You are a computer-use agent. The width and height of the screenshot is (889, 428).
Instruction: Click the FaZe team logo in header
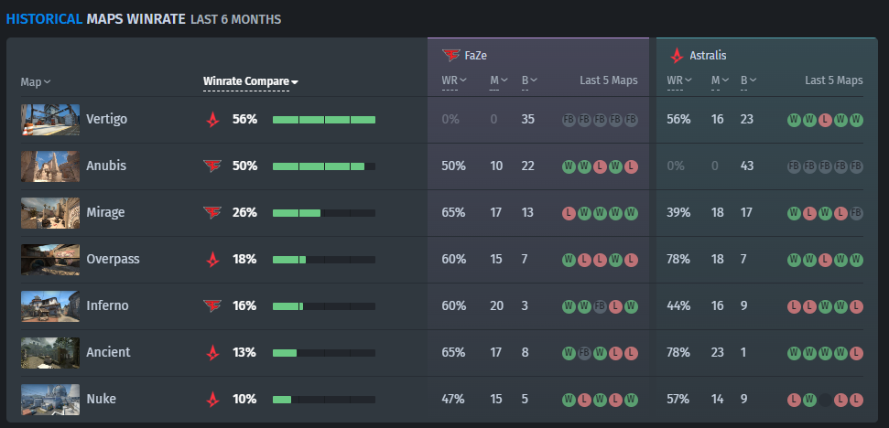tap(451, 55)
